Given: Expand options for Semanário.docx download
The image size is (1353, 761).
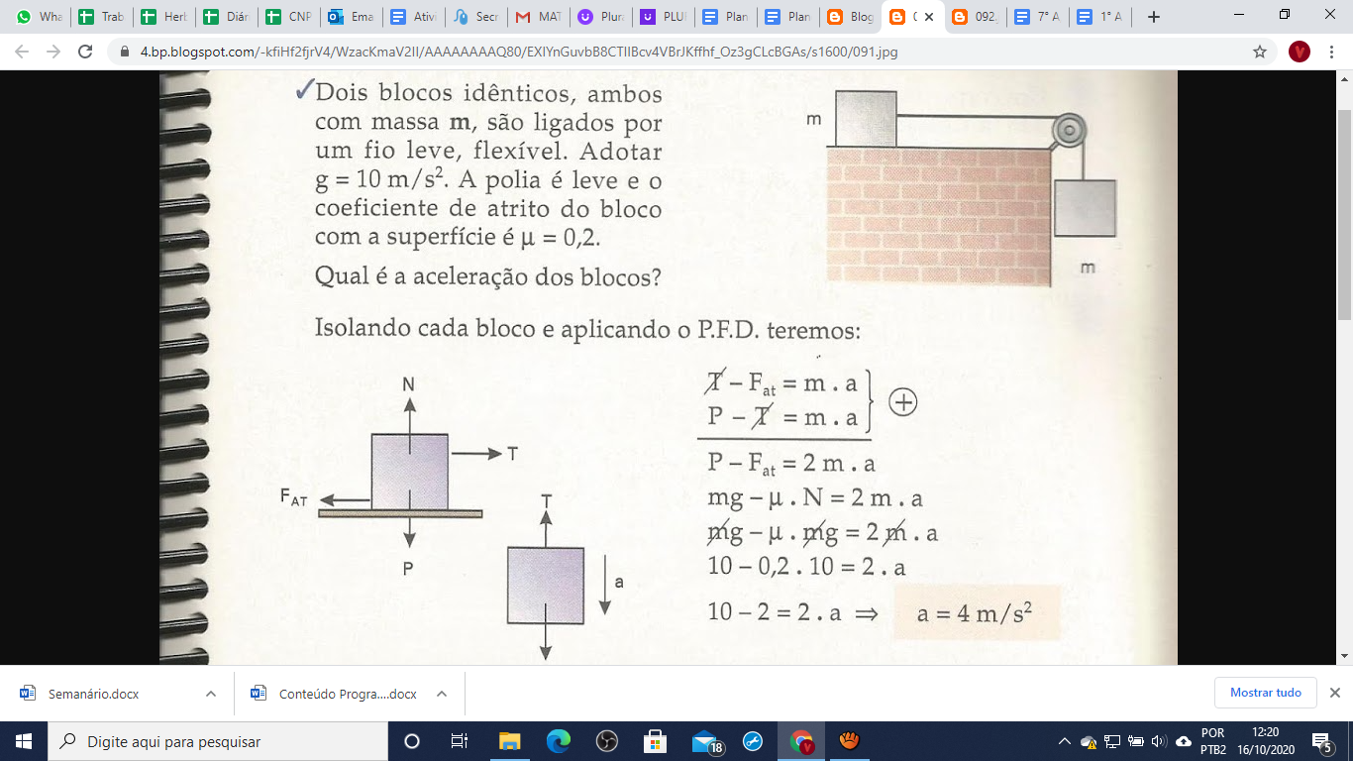Looking at the screenshot, I should point(211,694).
